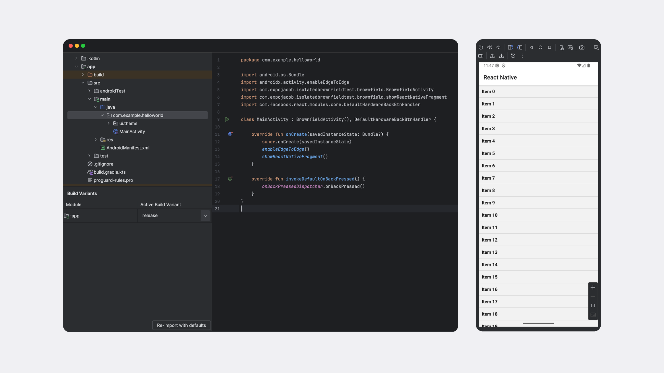Screen dimensions: 664x373
Task: Open emulator device settings icon
Action: coord(561,48)
